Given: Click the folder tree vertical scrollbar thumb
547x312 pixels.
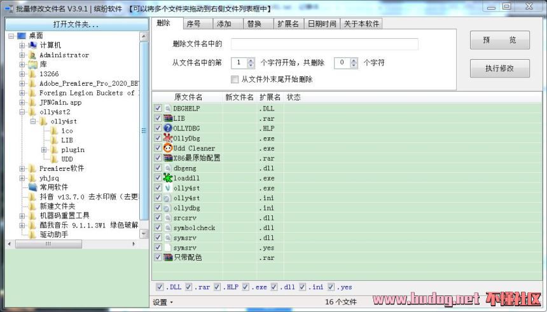Looking at the screenshot, I should point(144,131).
